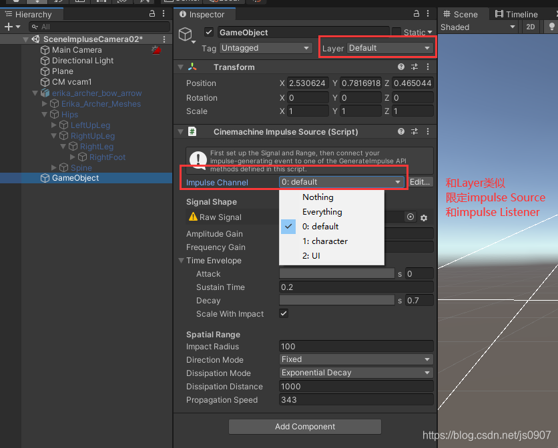This screenshot has height=448, width=558.
Task: Lock the Inspector panel with padlock icon
Action: (x=416, y=14)
